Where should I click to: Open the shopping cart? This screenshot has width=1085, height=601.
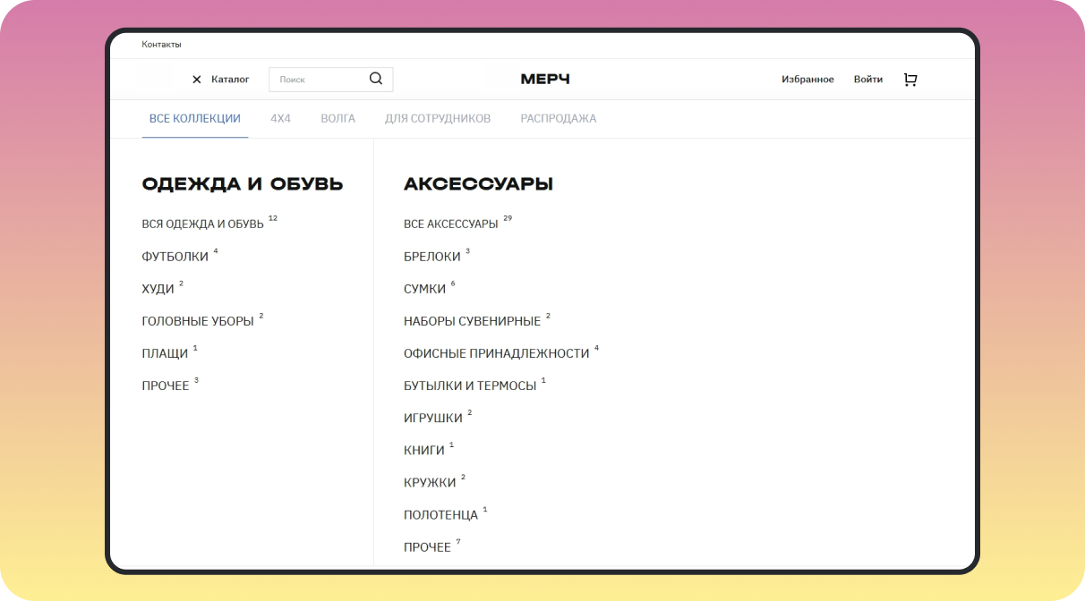pos(910,80)
